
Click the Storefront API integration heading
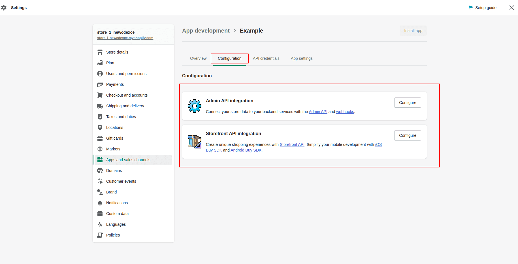233,133
